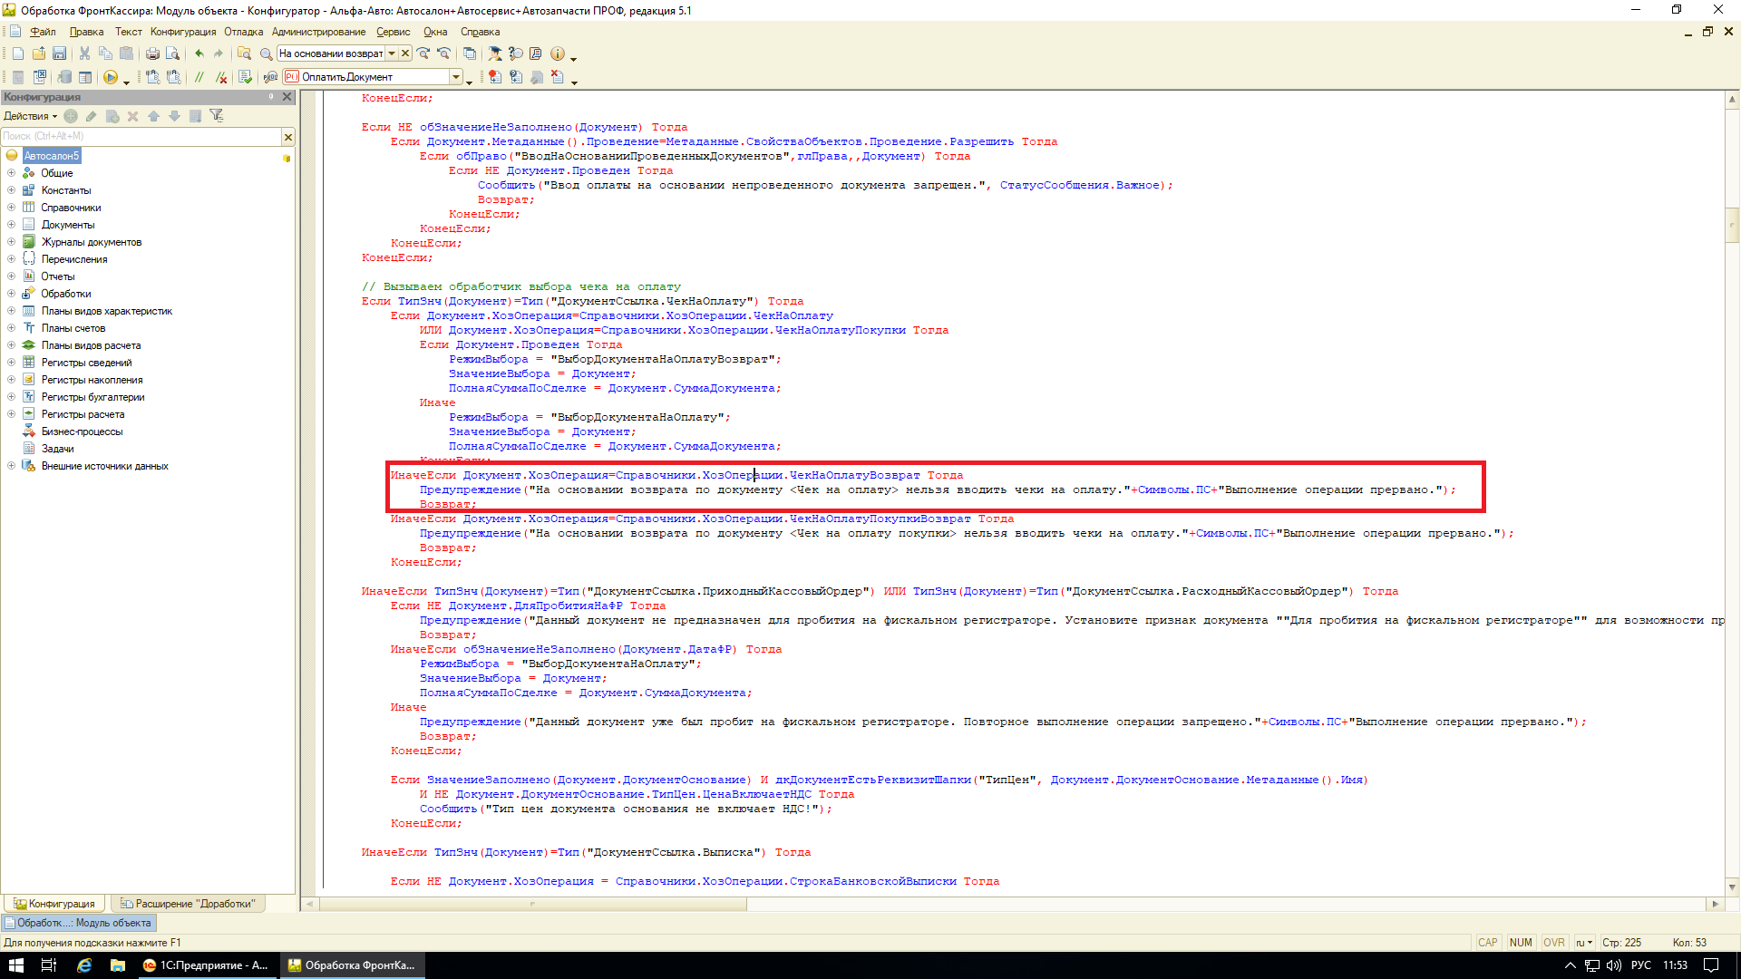Pin the Конфигурация panel
This screenshot has width=1741, height=979.
(x=271, y=97)
